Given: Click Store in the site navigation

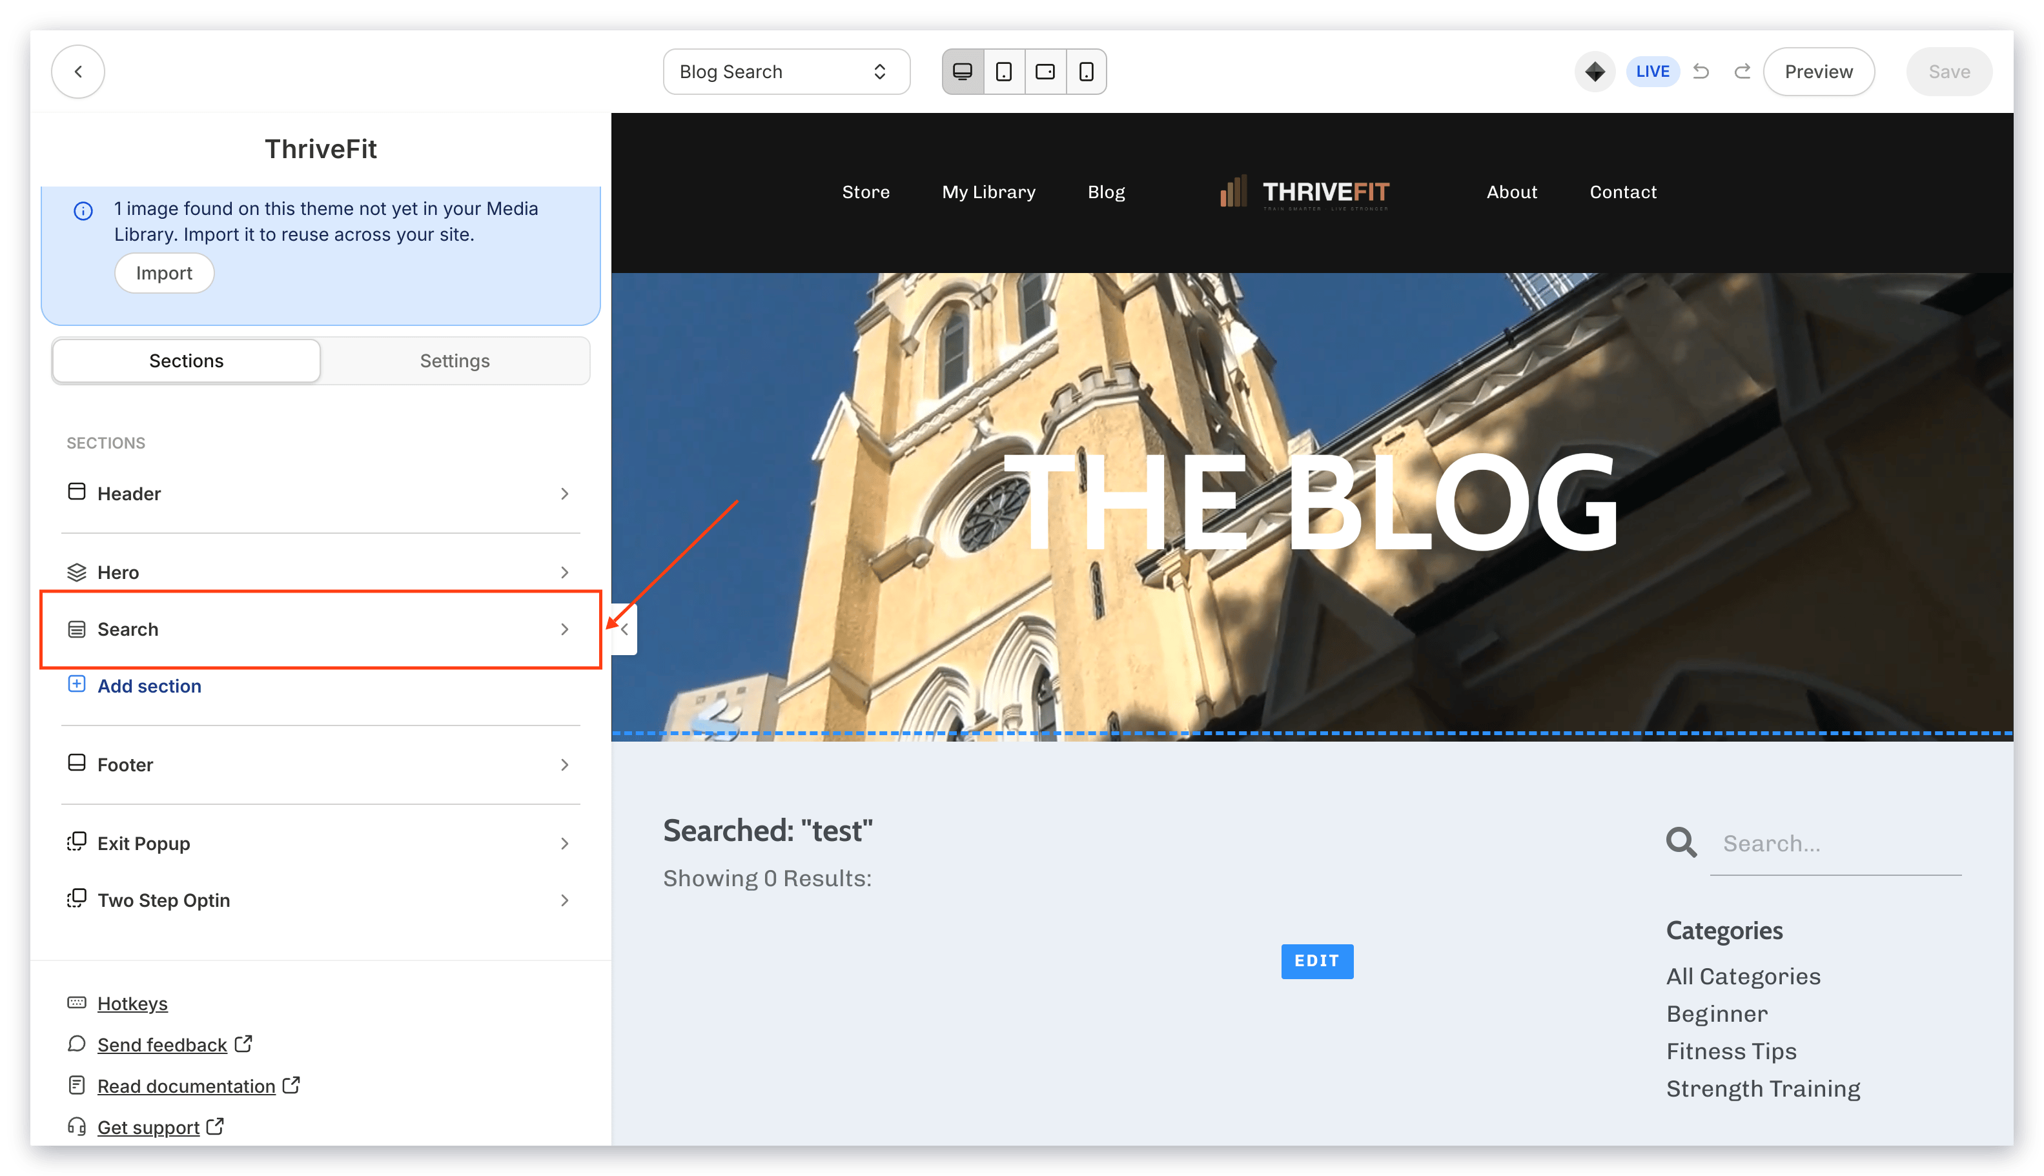Looking at the screenshot, I should coord(865,192).
